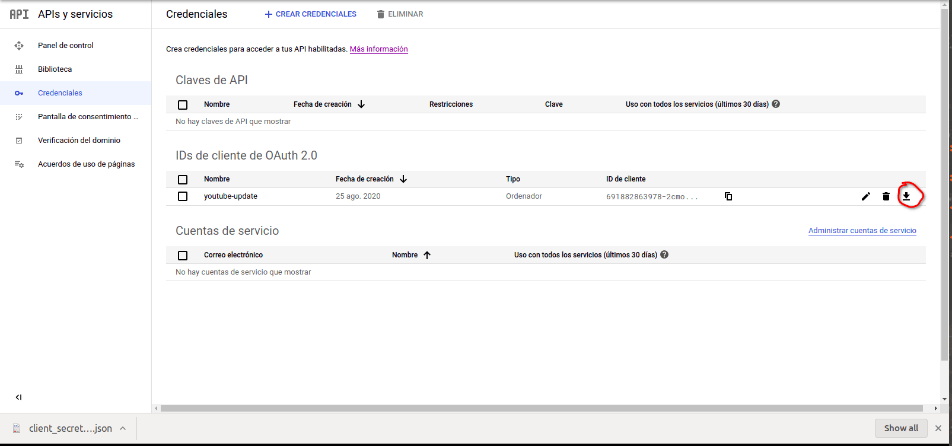
Task: Click the API logo icon
Action: pyautogui.click(x=19, y=14)
